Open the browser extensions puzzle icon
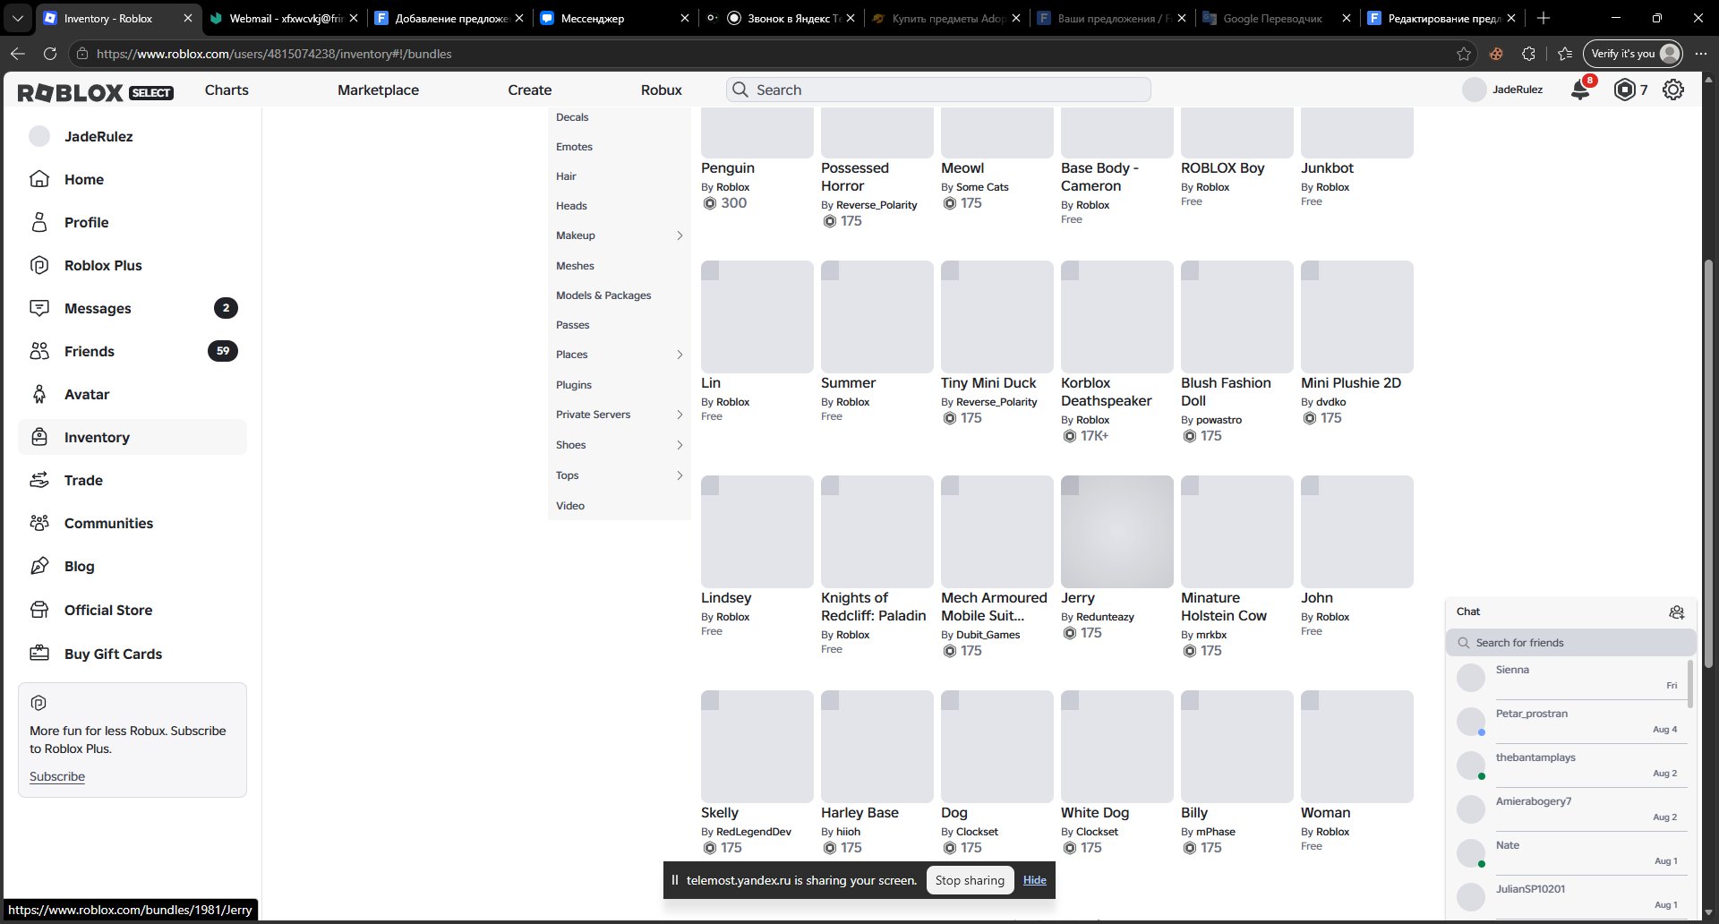 pyautogui.click(x=1528, y=54)
